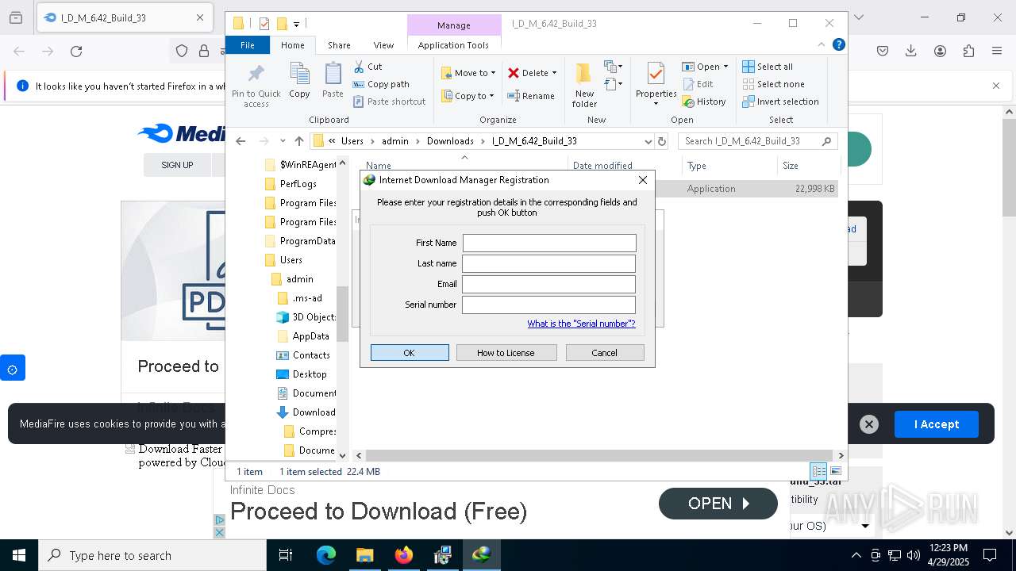The height and width of the screenshot is (571, 1016).
Task: Click Windows search box on taskbar
Action: [152, 555]
